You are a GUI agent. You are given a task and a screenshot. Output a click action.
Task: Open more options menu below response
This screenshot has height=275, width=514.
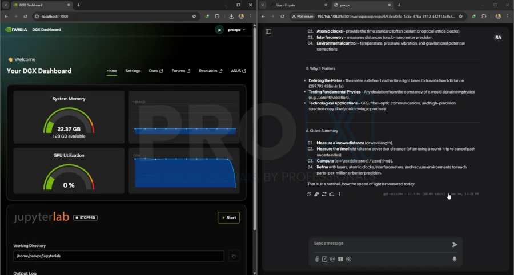coord(339,194)
